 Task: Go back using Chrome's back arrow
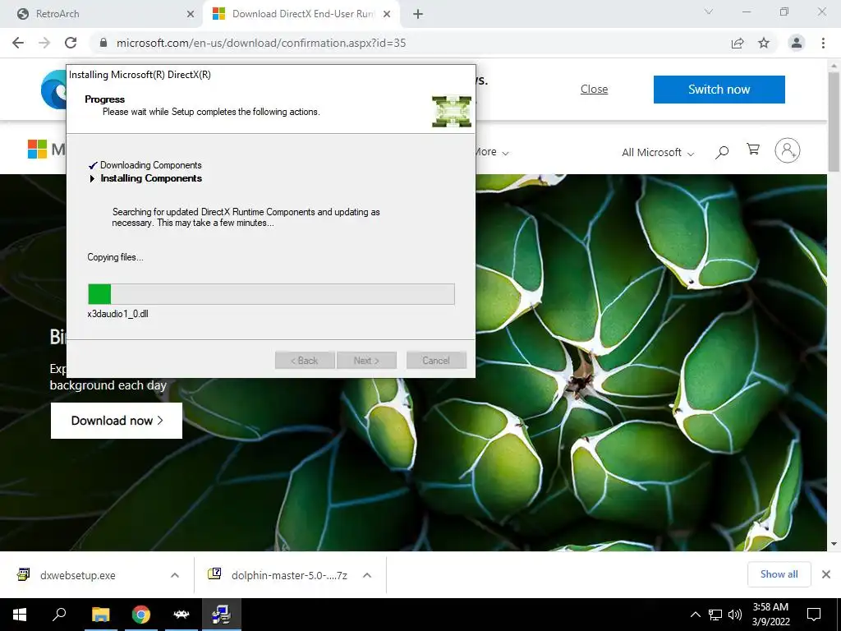[x=18, y=43]
